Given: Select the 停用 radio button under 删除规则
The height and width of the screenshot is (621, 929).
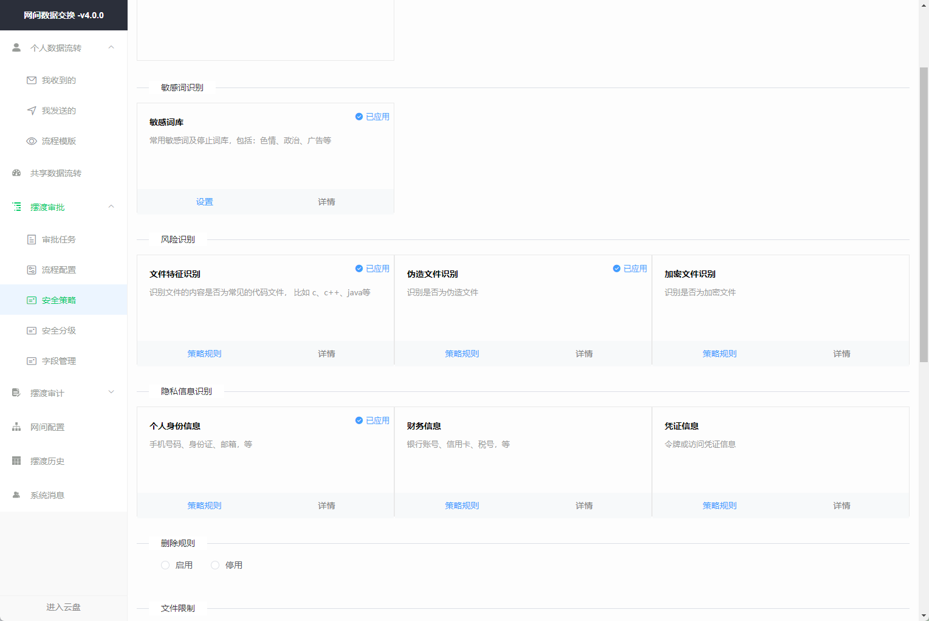Looking at the screenshot, I should tap(215, 565).
